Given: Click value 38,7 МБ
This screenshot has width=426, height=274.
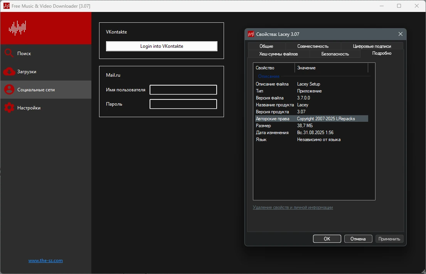Looking at the screenshot, I should click(x=305, y=126).
